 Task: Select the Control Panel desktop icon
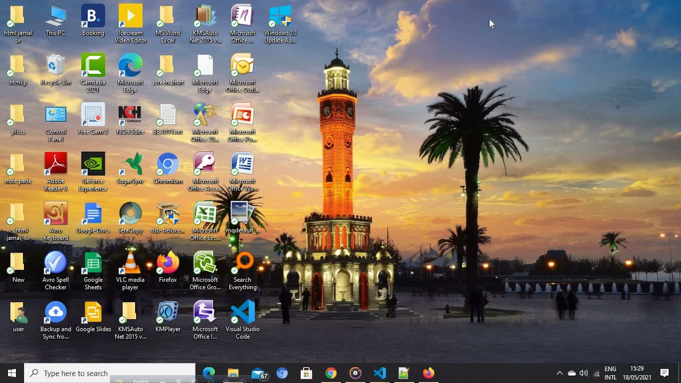coord(56,123)
